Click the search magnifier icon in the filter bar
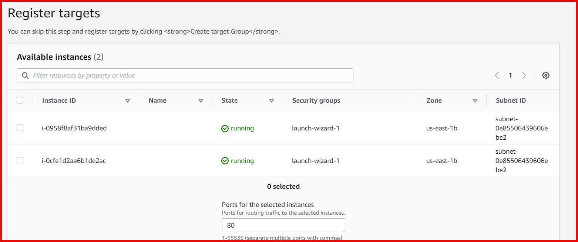The image size is (578, 242). 25,75
